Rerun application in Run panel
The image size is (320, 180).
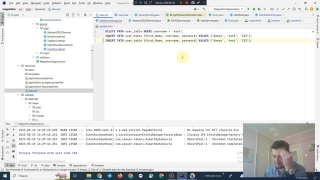(7, 129)
